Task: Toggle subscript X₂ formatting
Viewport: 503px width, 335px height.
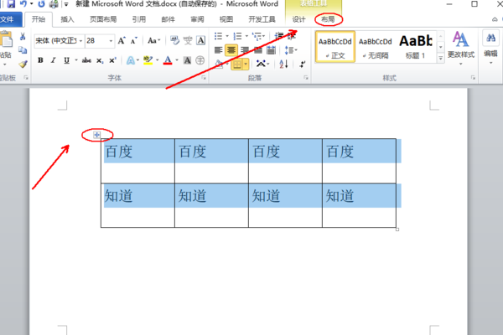Action: coord(100,60)
